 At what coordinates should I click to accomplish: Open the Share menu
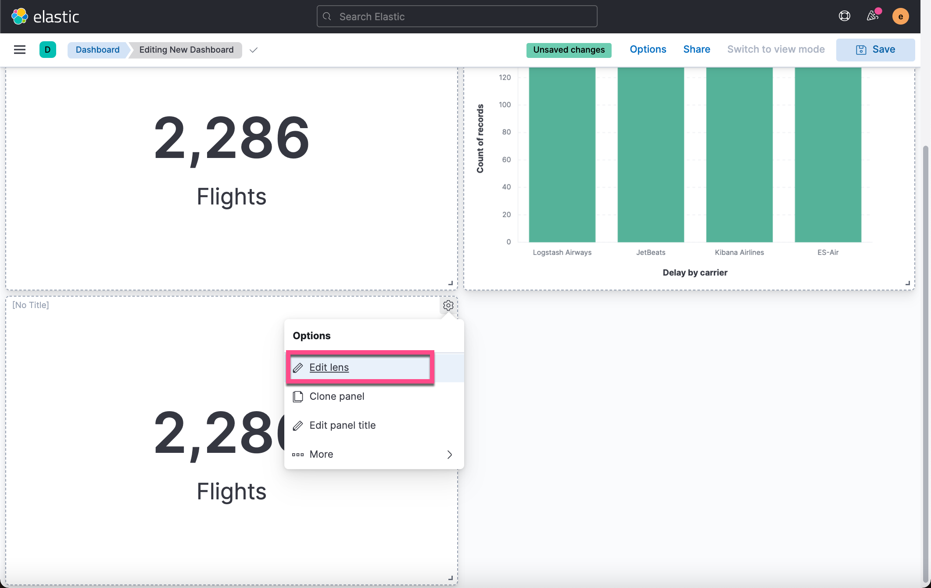[696, 50]
